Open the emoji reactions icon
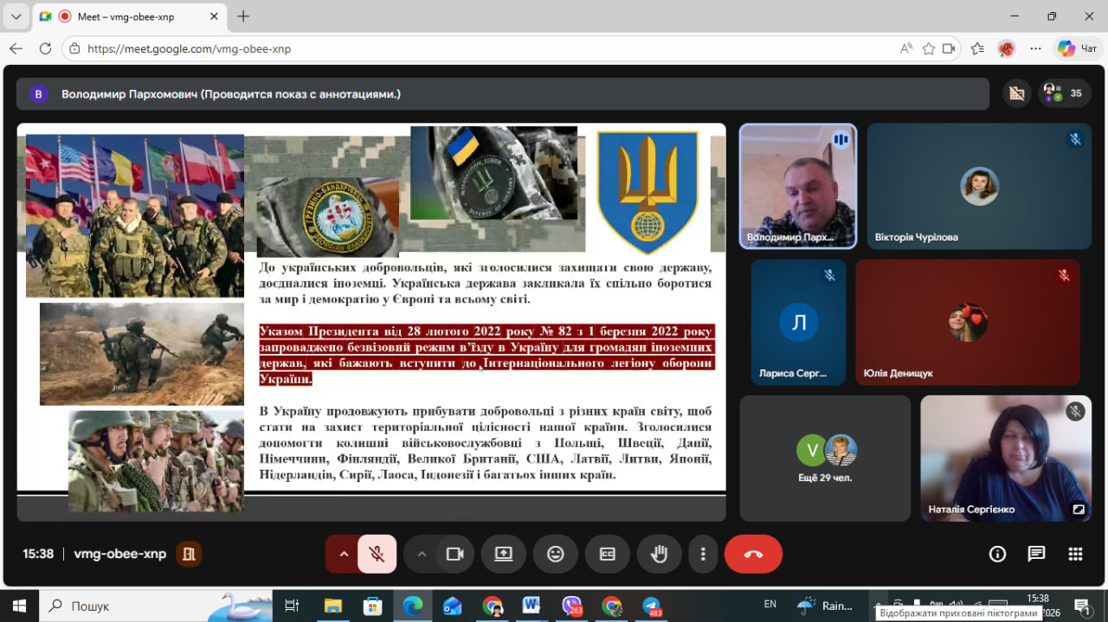This screenshot has height=622, width=1108. tap(556, 555)
